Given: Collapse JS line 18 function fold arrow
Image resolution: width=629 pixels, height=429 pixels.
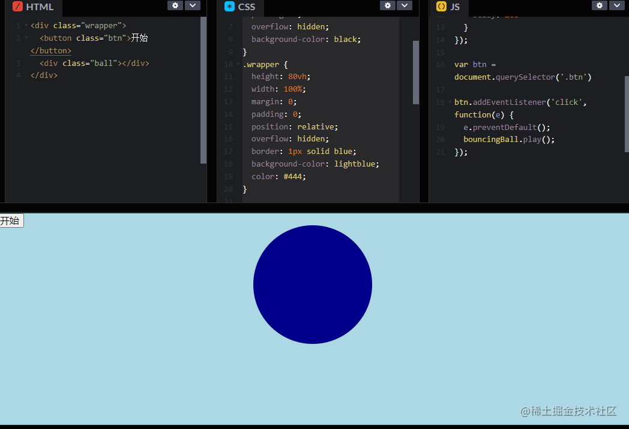Looking at the screenshot, I should (x=450, y=102).
